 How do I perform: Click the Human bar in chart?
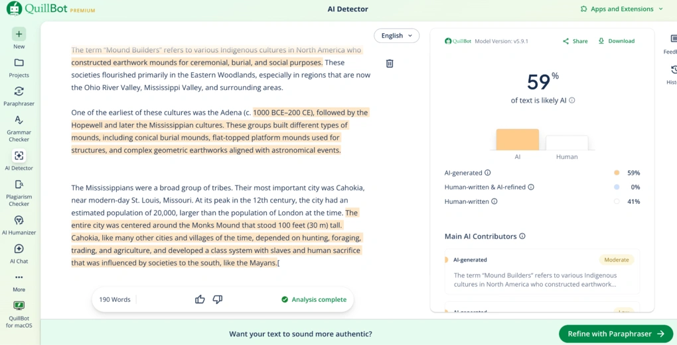(x=567, y=143)
